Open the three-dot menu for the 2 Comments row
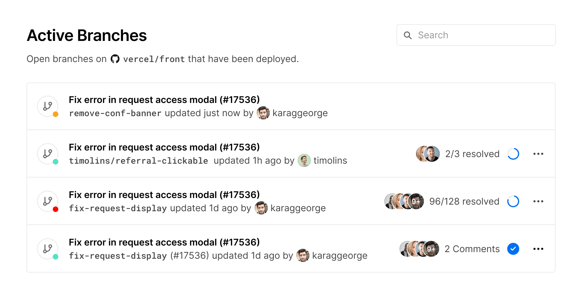Viewport: 582px width, 297px height. click(538, 249)
